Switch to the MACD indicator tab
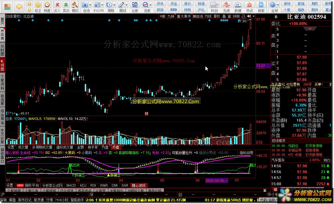 (71, 186)
